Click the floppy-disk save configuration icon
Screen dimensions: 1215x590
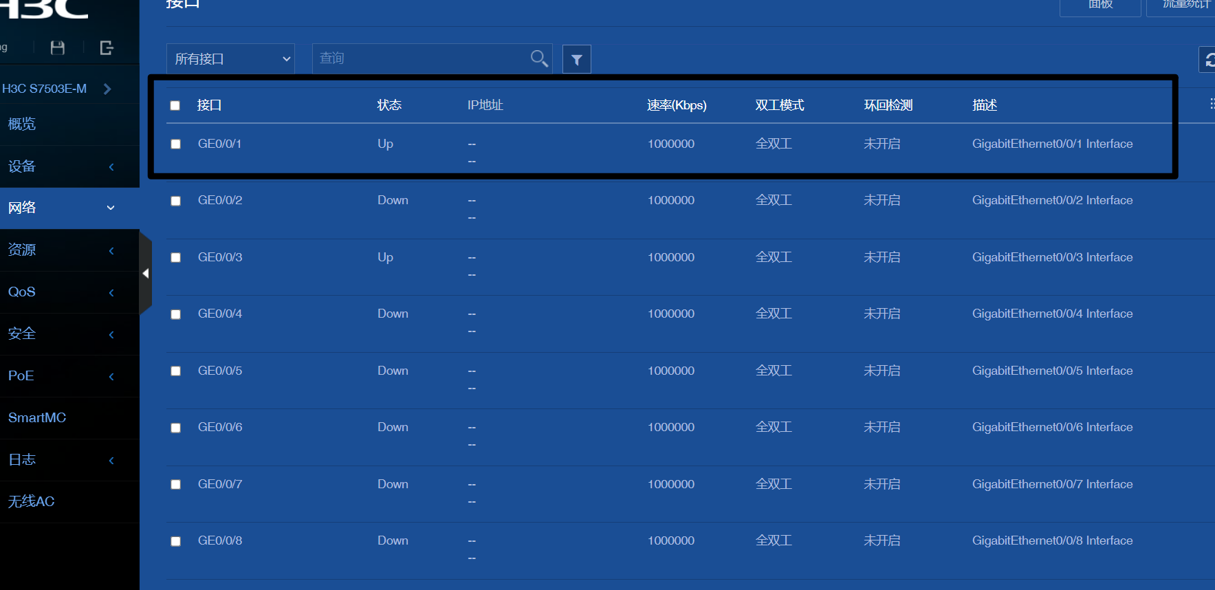(58, 47)
